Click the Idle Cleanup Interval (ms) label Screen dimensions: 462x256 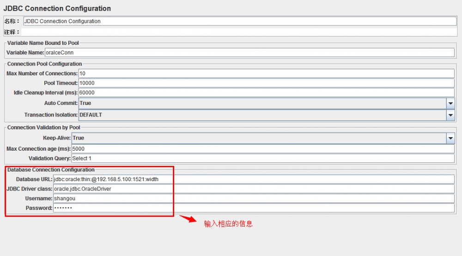pos(46,92)
